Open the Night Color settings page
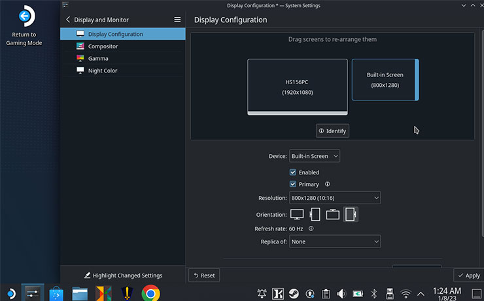 point(103,71)
